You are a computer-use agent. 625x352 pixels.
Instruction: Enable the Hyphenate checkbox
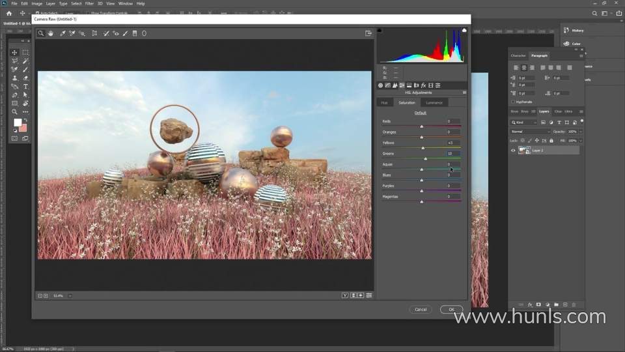(x=514, y=102)
